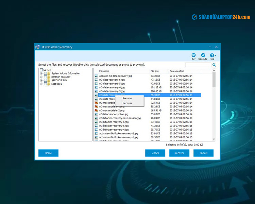Screen dimensions: 255x204
Task: Click the file icon of m3-data-recovery-6.jpg
Action: pyautogui.click(x=97, y=80)
